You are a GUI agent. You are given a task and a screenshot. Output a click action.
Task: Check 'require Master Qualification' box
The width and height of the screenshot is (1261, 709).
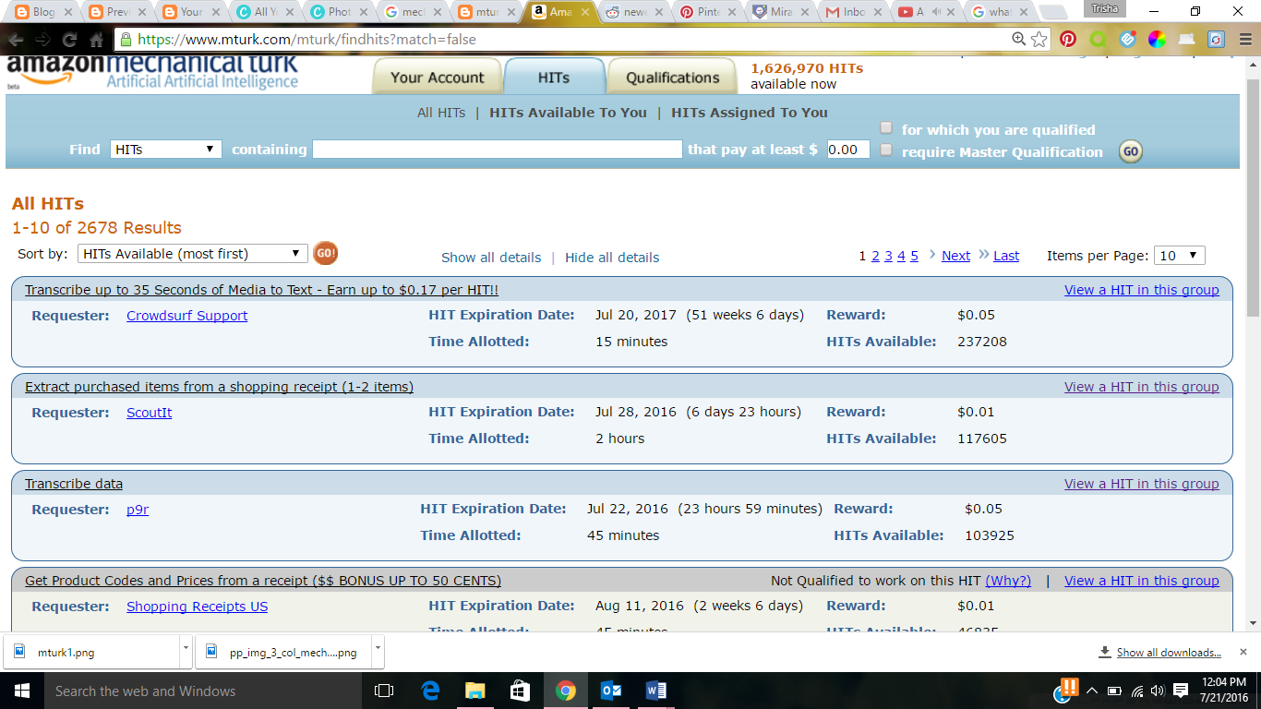pyautogui.click(x=886, y=150)
